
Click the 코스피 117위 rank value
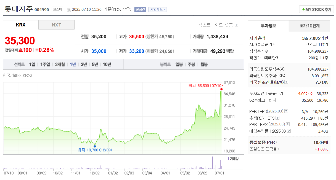(317, 45)
